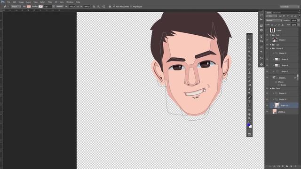The height and width of the screenshot is (169, 301).
Task: Hide the Shape 7 layer
Action: pyautogui.click(x=267, y=71)
